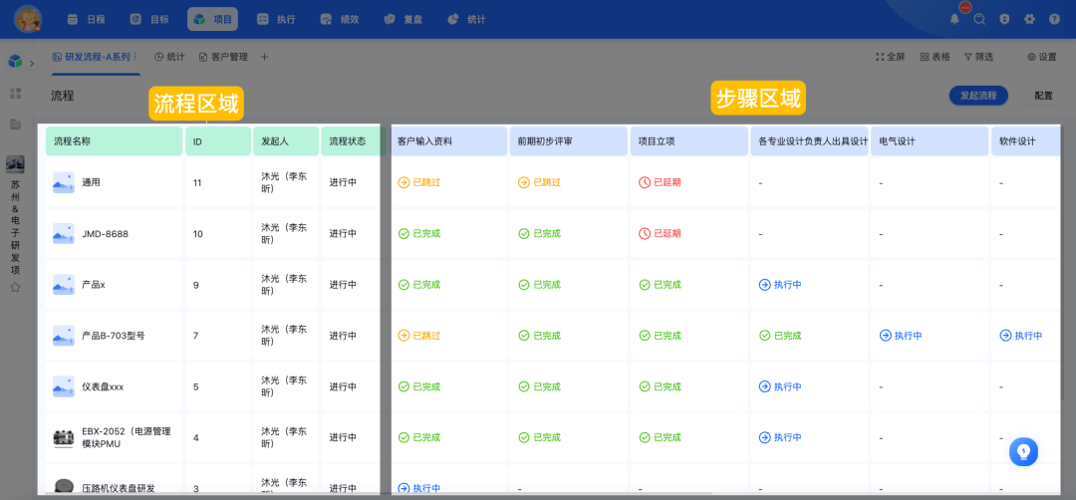Image resolution: width=1076 pixels, height=500 pixels.
Task: Expand the sidebar with the chevron arrow
Action: pos(32,63)
